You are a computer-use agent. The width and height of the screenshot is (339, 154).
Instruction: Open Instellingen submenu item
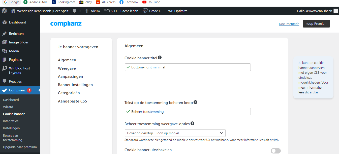tap(11, 128)
